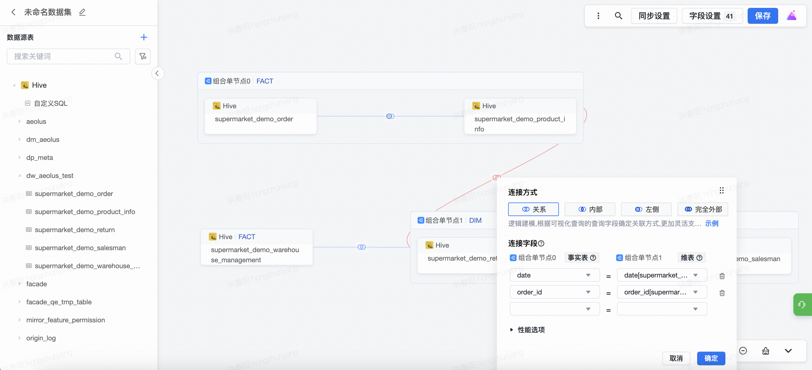The width and height of the screenshot is (812, 370).
Task: Click the search magnifier in top toolbar
Action: 618,16
